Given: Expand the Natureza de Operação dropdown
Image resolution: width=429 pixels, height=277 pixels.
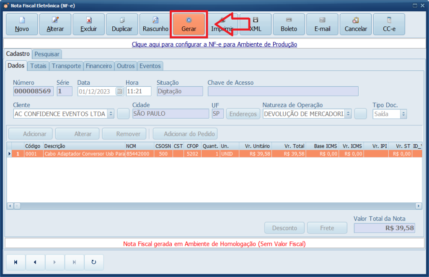Looking at the screenshot, I should 348,114.
